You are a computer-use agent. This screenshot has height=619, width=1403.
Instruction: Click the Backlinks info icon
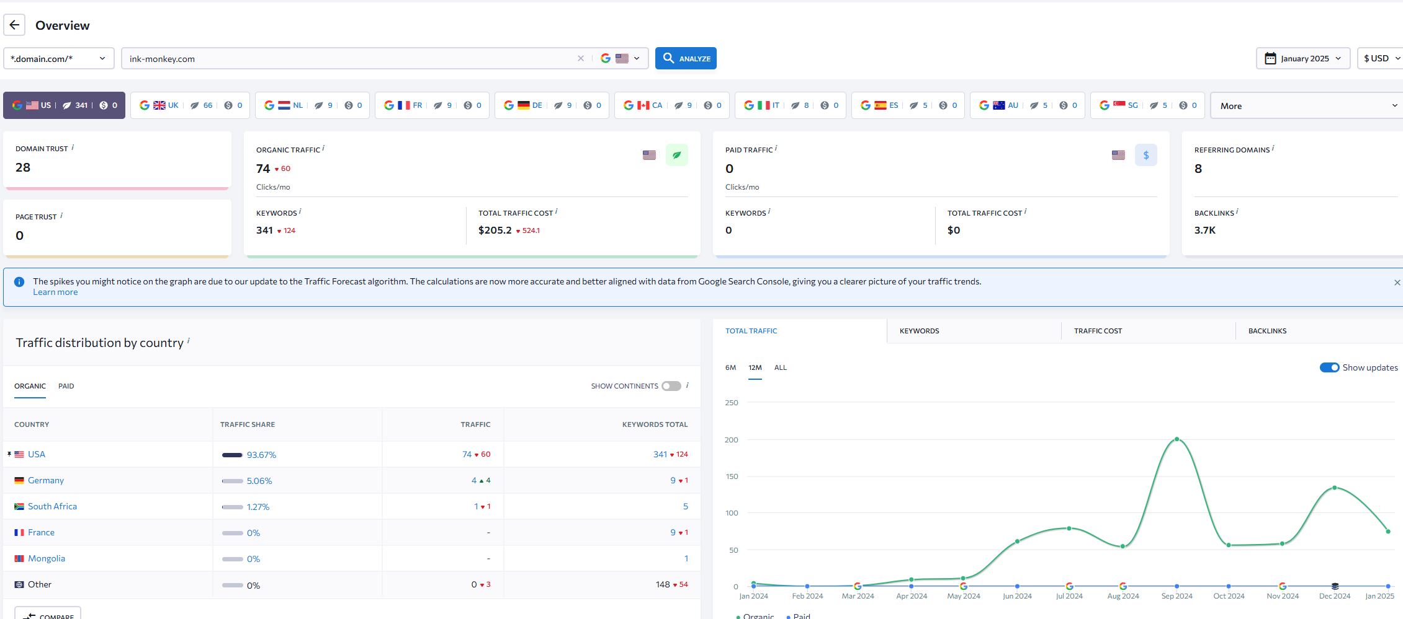[x=1237, y=212]
